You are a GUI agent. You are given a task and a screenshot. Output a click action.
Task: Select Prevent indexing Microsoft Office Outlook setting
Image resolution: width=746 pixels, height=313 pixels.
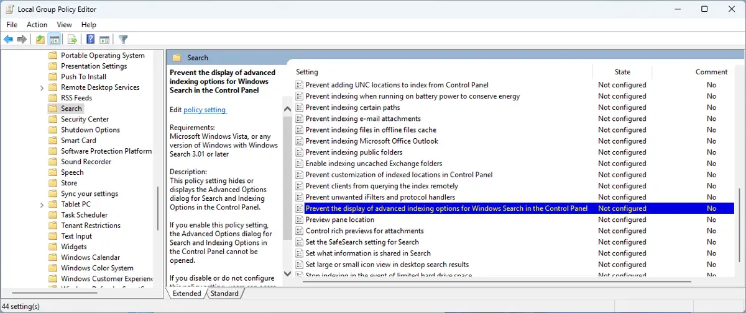372,141
